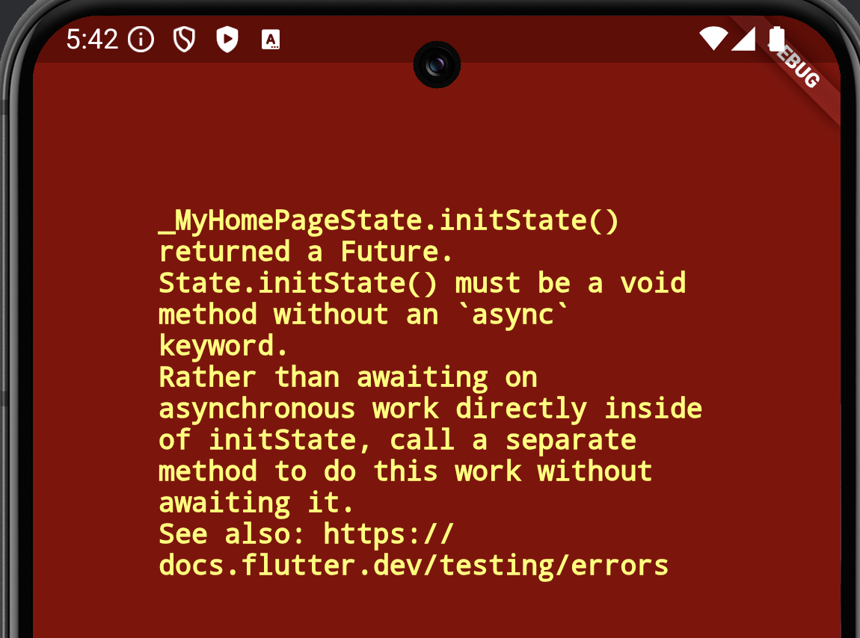Click the 5:42 clock in status bar

click(92, 40)
